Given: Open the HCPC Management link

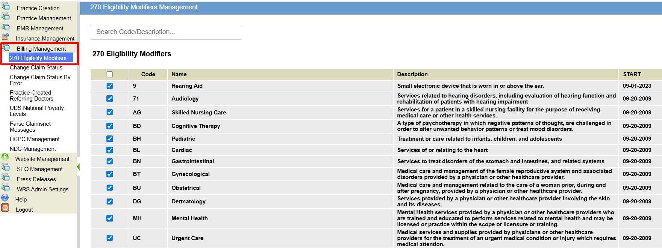Looking at the screenshot, I should click(x=35, y=139).
